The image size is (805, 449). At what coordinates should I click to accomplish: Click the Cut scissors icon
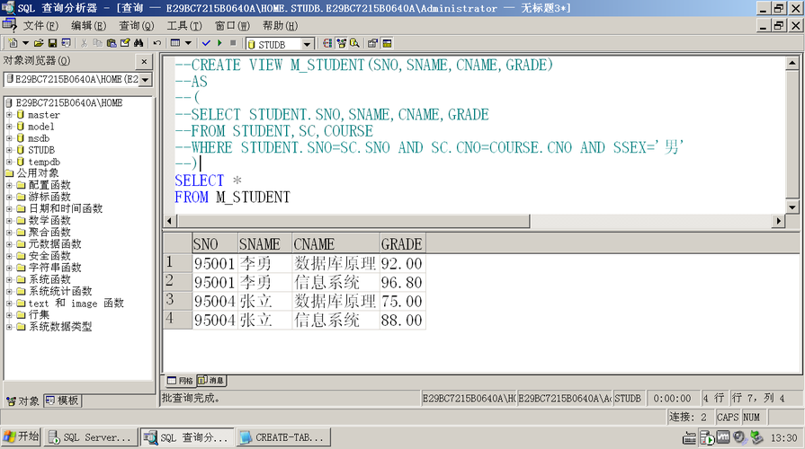coord(85,44)
